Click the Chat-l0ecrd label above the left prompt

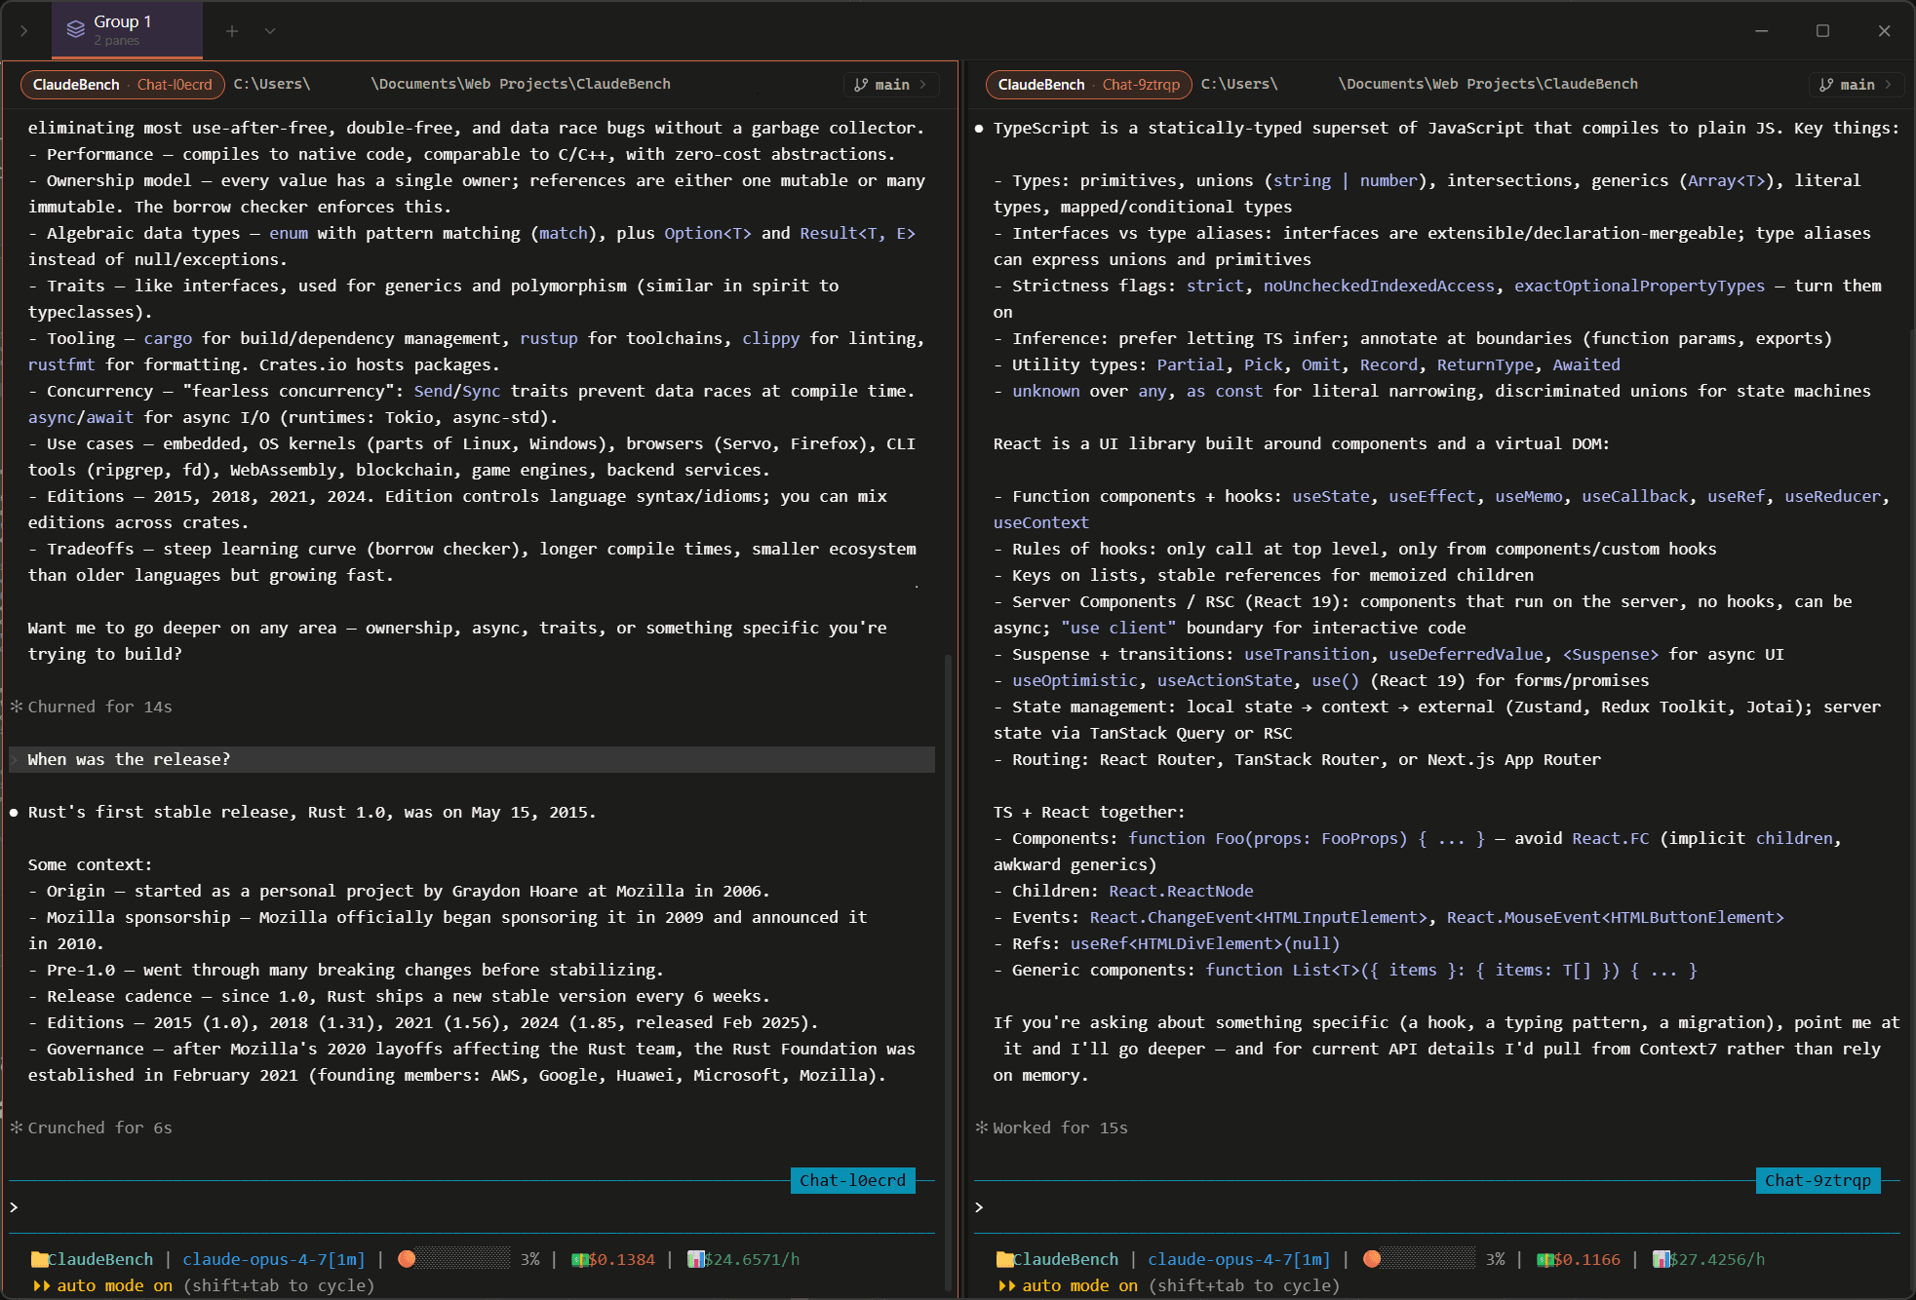(851, 1180)
